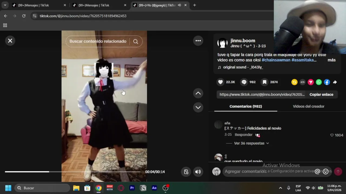This screenshot has width=346, height=194.
Task: Open Notion from taskbar
Action: pos(143,188)
